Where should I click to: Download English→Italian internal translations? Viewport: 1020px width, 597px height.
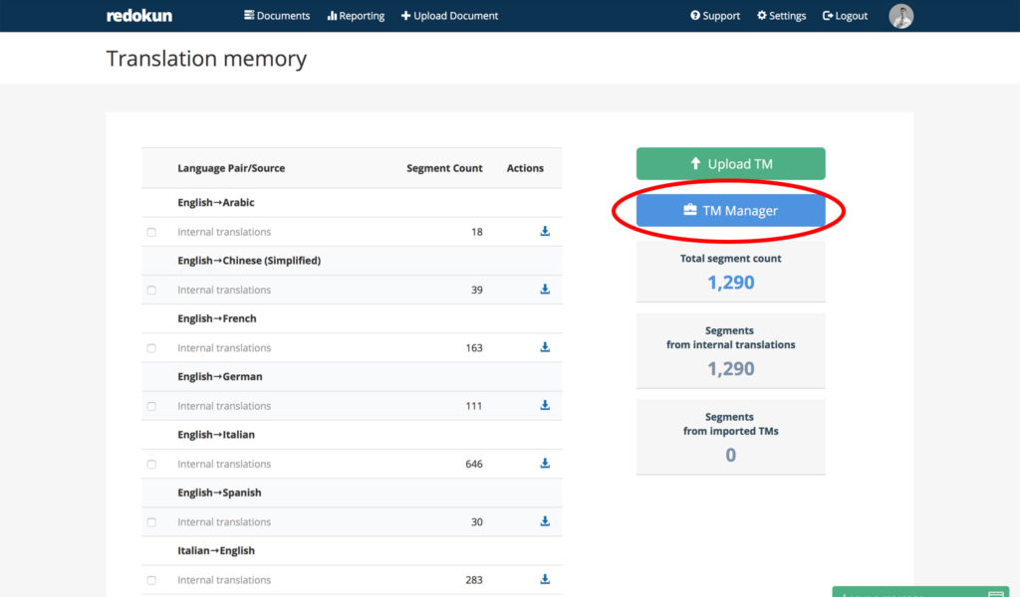tap(545, 464)
